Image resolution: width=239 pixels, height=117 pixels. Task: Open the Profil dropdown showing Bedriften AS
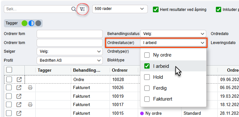(x=70, y=60)
